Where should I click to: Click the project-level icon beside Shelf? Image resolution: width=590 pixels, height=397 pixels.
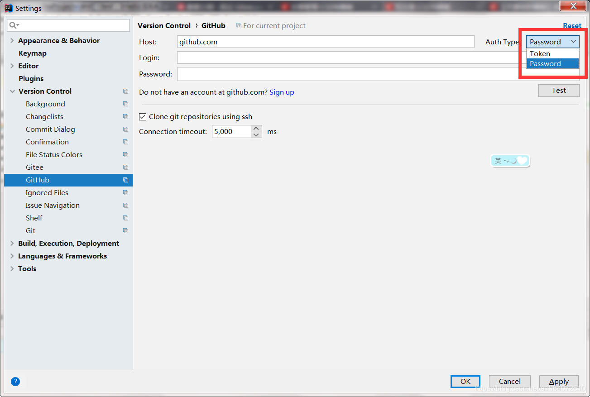(x=125, y=218)
